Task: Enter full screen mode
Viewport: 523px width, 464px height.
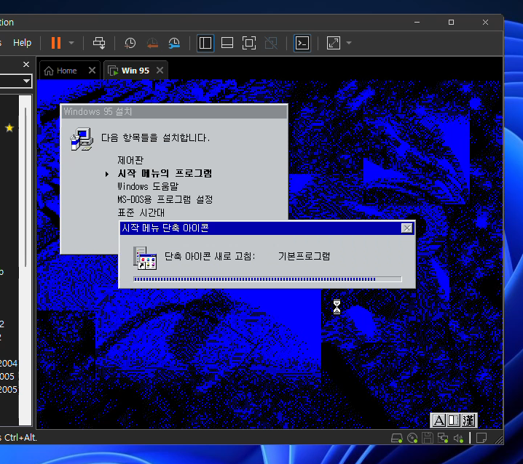Action: coord(249,43)
